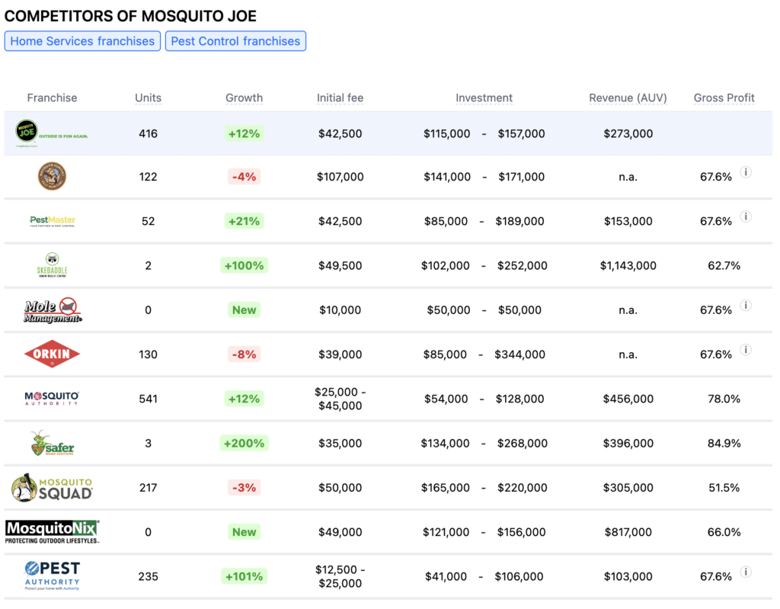
Task: Click the Initial fee column header
Action: [340, 98]
